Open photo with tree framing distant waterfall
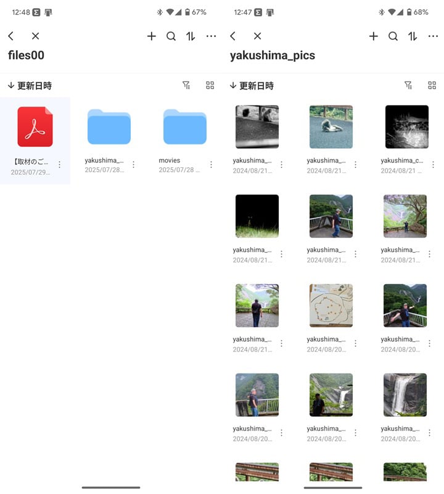This screenshot has width=444, height=494. pos(405,216)
